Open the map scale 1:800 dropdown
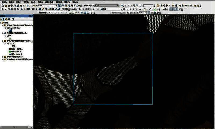The image size is (215, 129). (x=56, y=5)
